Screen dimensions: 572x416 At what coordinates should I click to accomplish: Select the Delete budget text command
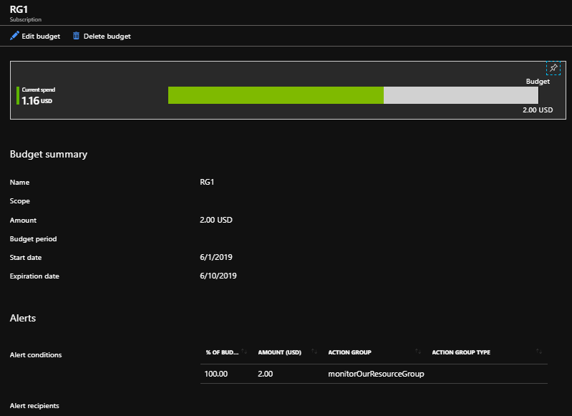[107, 36]
